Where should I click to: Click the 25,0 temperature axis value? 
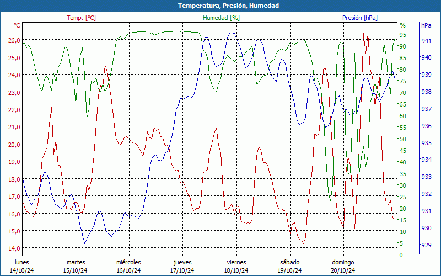point(14,58)
